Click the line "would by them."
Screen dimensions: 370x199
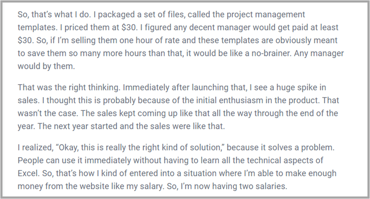(46, 66)
